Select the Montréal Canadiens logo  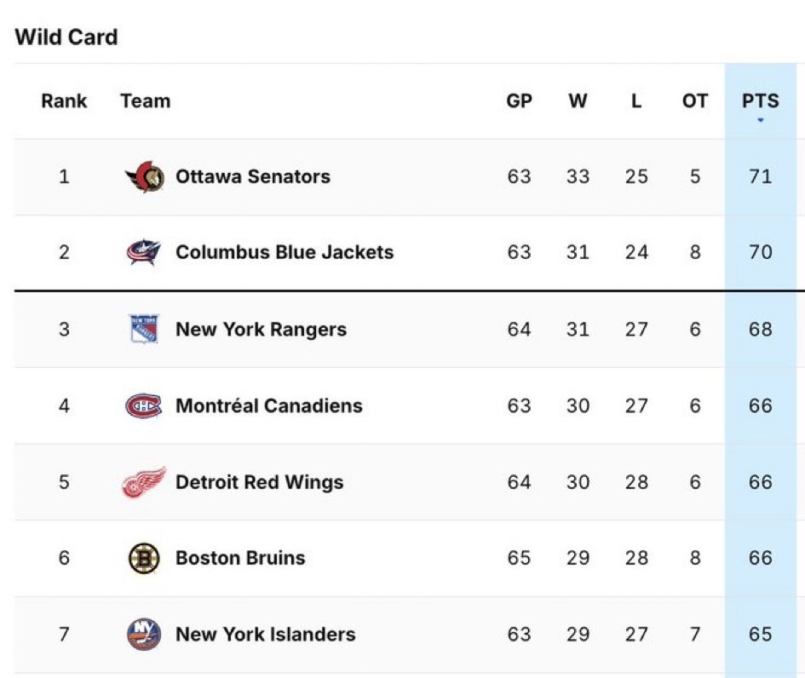tap(144, 405)
